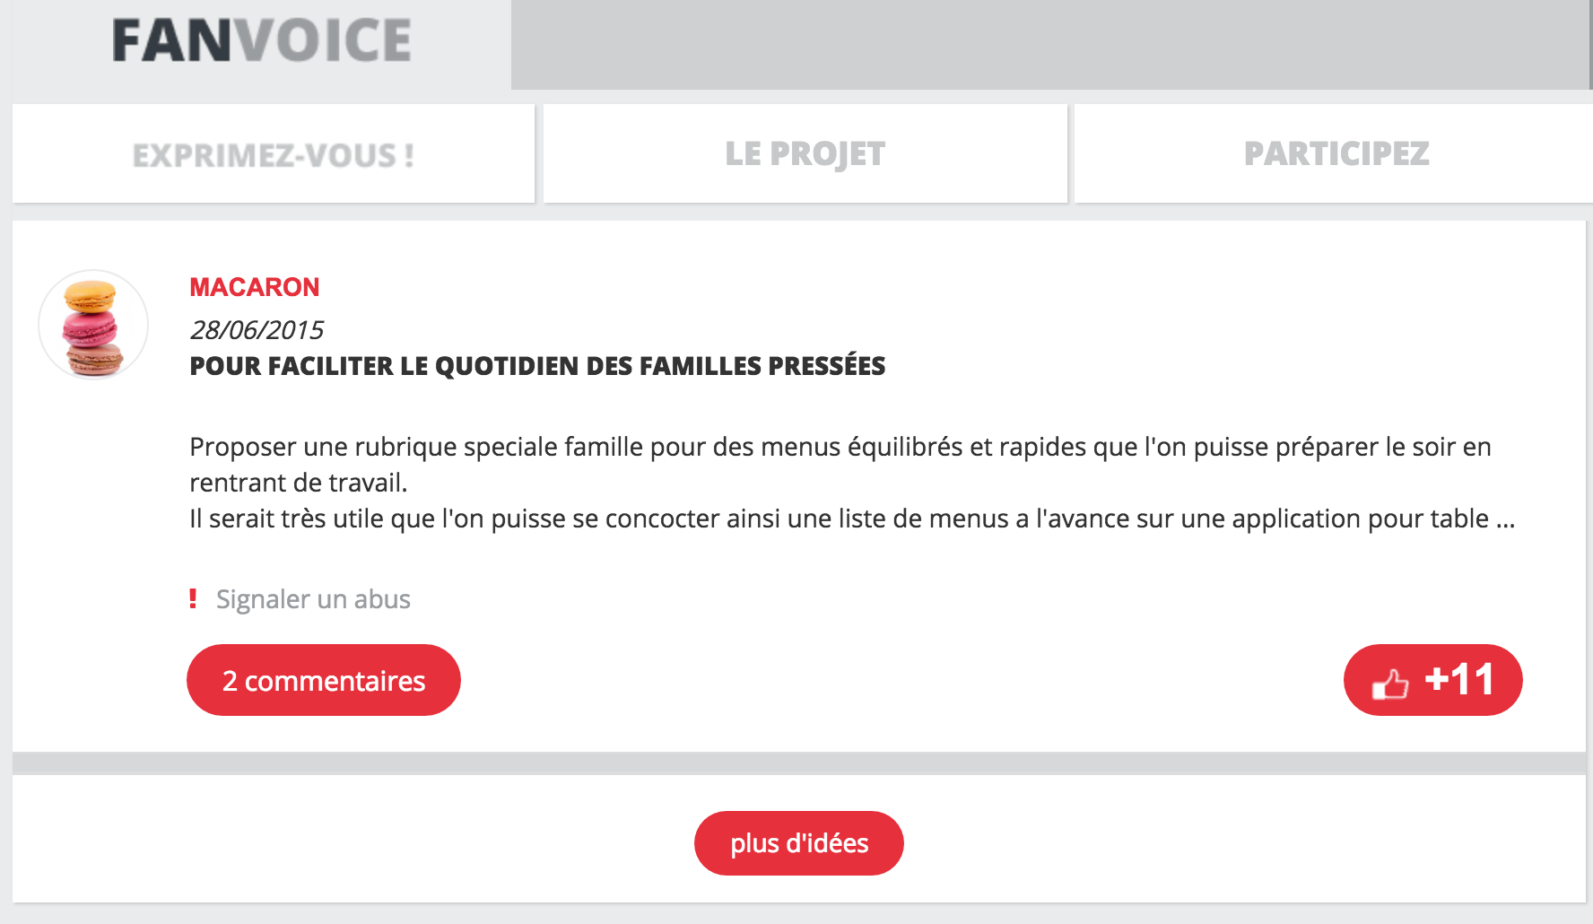Select the PARTICIPEZ tab
Screen dimensions: 1593x924
point(1336,154)
